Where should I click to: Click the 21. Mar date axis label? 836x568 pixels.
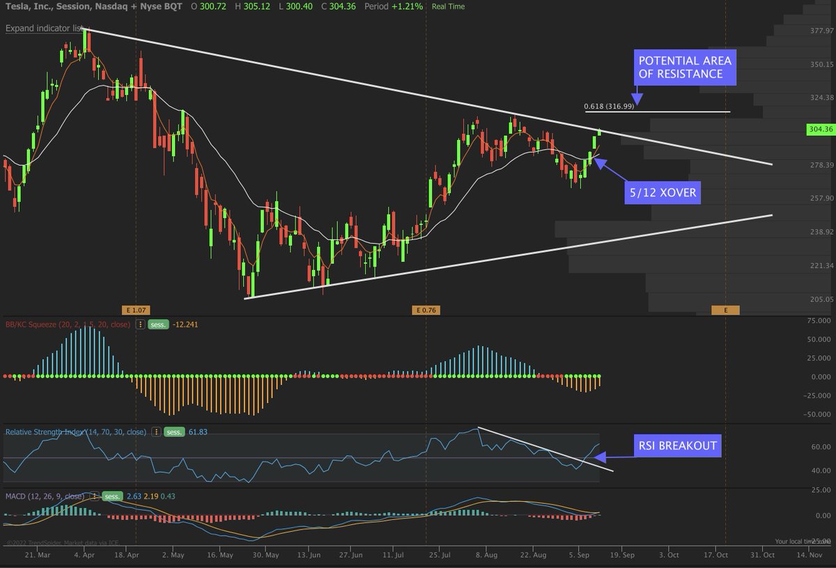pos(38,555)
